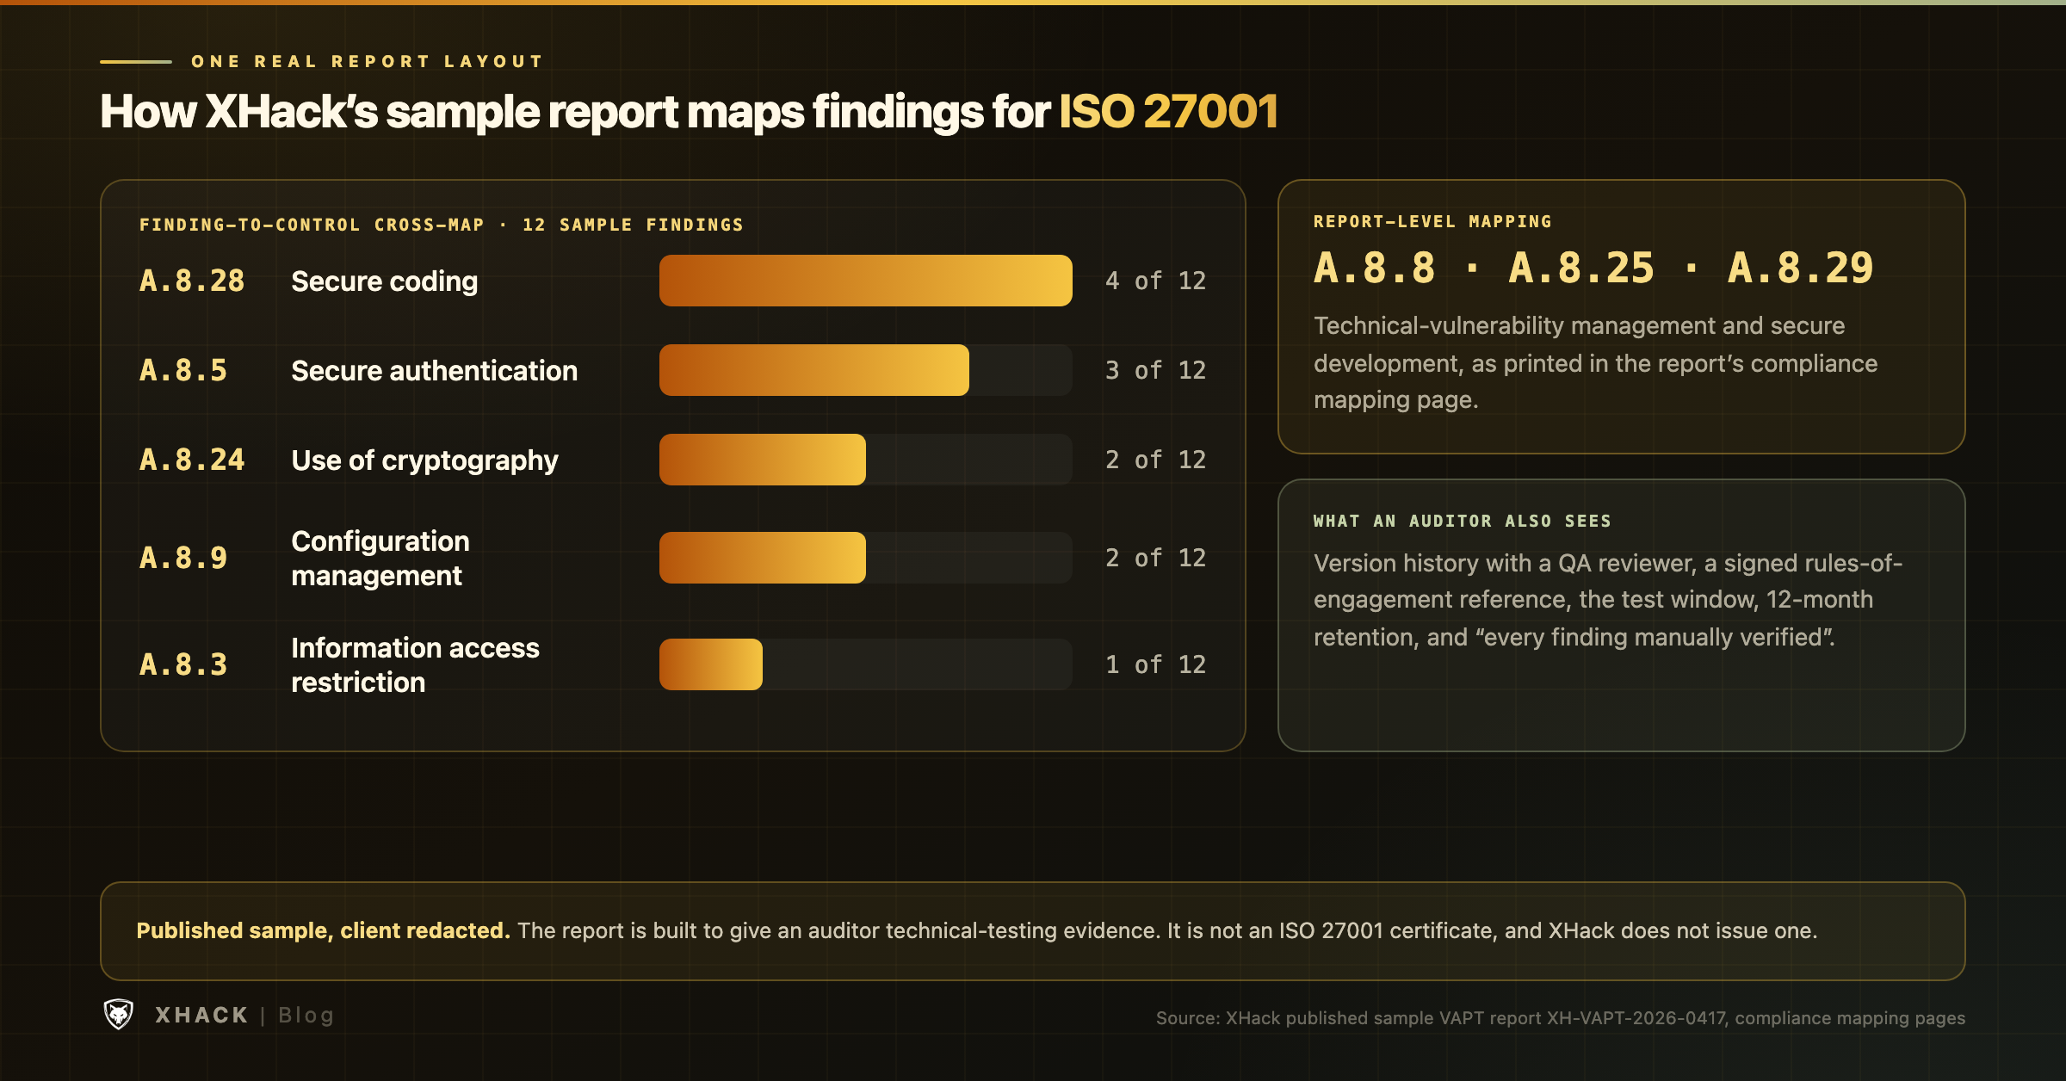
Task: Click the 'not an ISO 27001 certificate' disclaimer sentence
Action: [1492, 930]
